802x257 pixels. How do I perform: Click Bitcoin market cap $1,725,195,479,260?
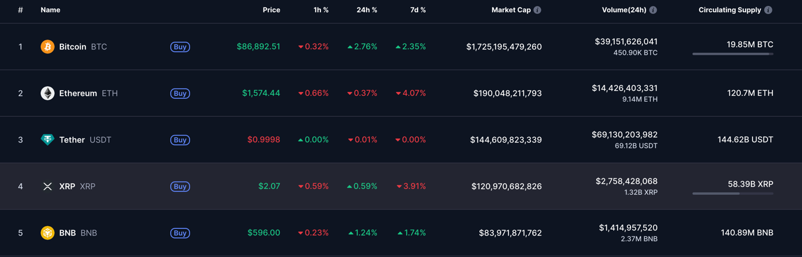[504, 47]
